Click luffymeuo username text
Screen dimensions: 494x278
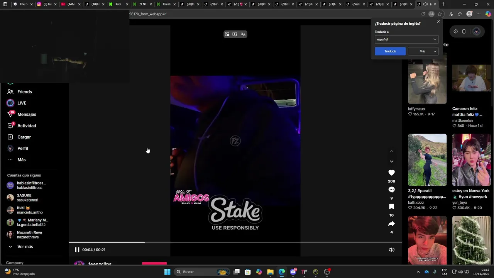(416, 109)
